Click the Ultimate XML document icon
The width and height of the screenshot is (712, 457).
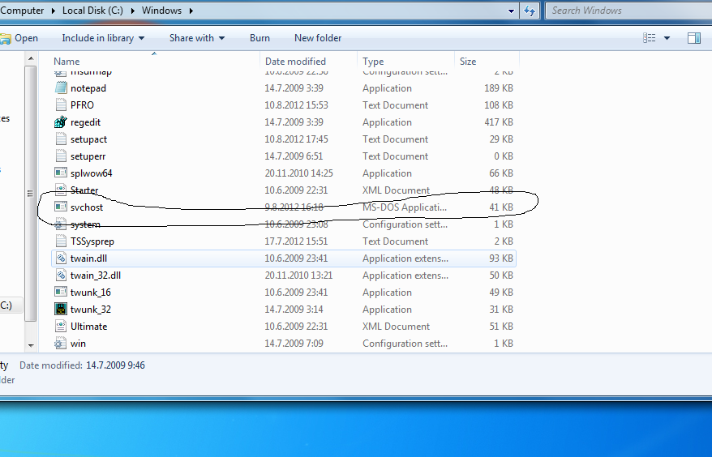click(x=61, y=327)
